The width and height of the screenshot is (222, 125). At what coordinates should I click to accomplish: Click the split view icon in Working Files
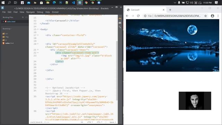click(x=26, y=17)
